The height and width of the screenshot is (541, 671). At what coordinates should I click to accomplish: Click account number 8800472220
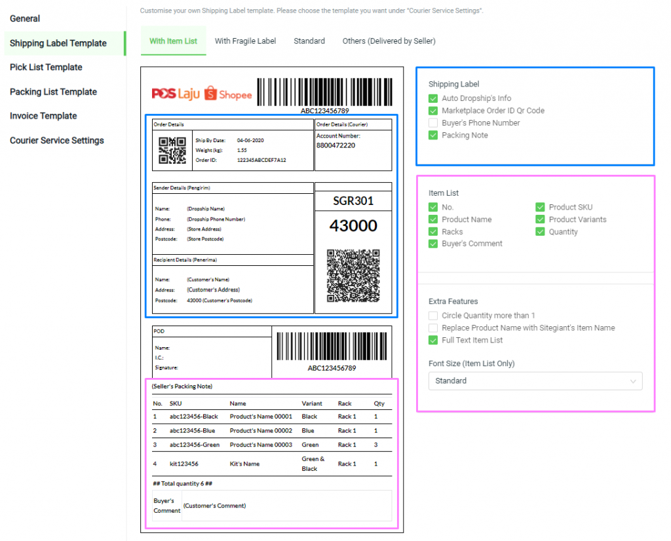pyautogui.click(x=336, y=145)
